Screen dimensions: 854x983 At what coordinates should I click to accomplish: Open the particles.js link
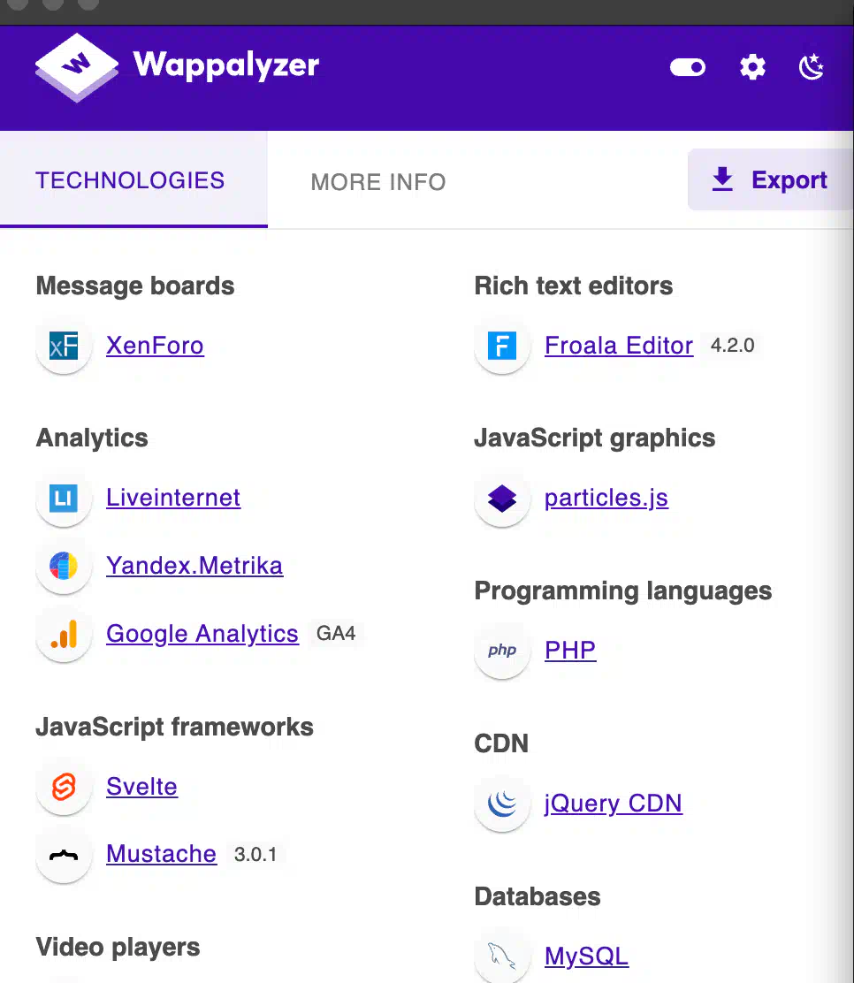pyautogui.click(x=606, y=498)
